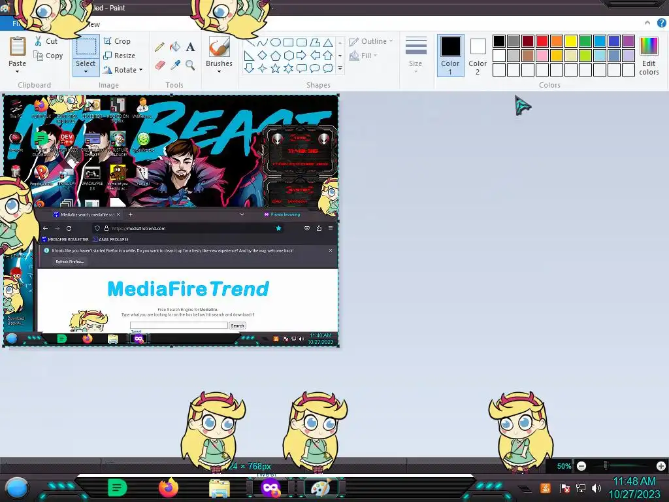Expand the Shapes gallery more arrow
This screenshot has width=669, height=502.
pos(340,68)
